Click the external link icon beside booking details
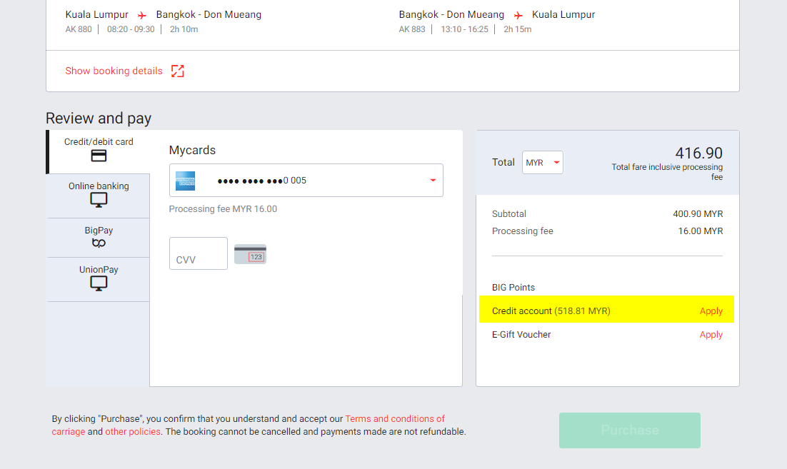Image resolution: width=787 pixels, height=469 pixels. pyautogui.click(x=177, y=71)
